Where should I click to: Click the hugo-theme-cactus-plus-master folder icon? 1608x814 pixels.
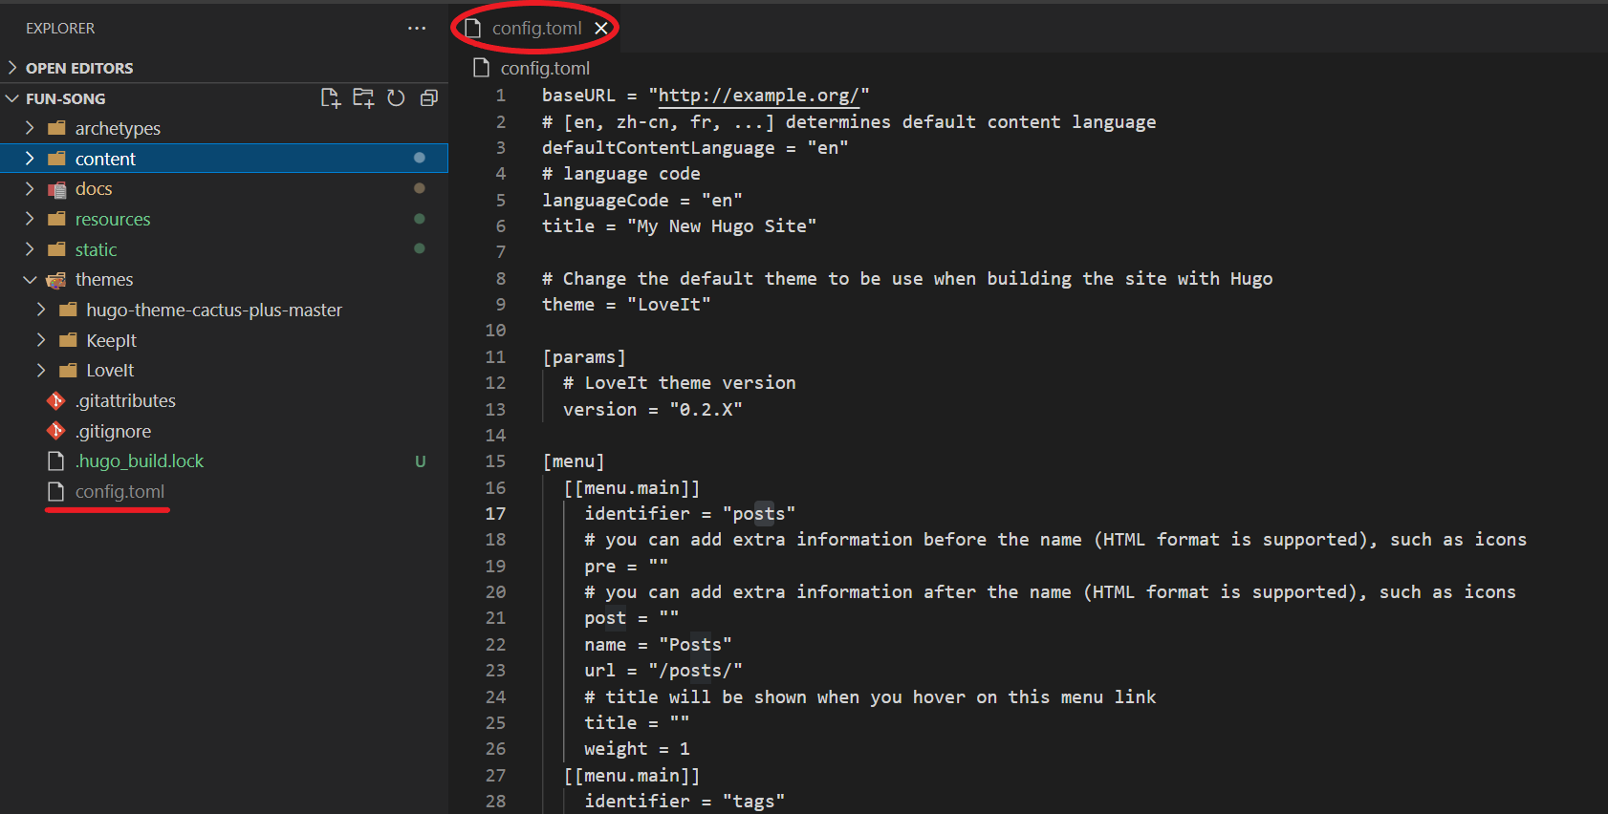pos(68,310)
